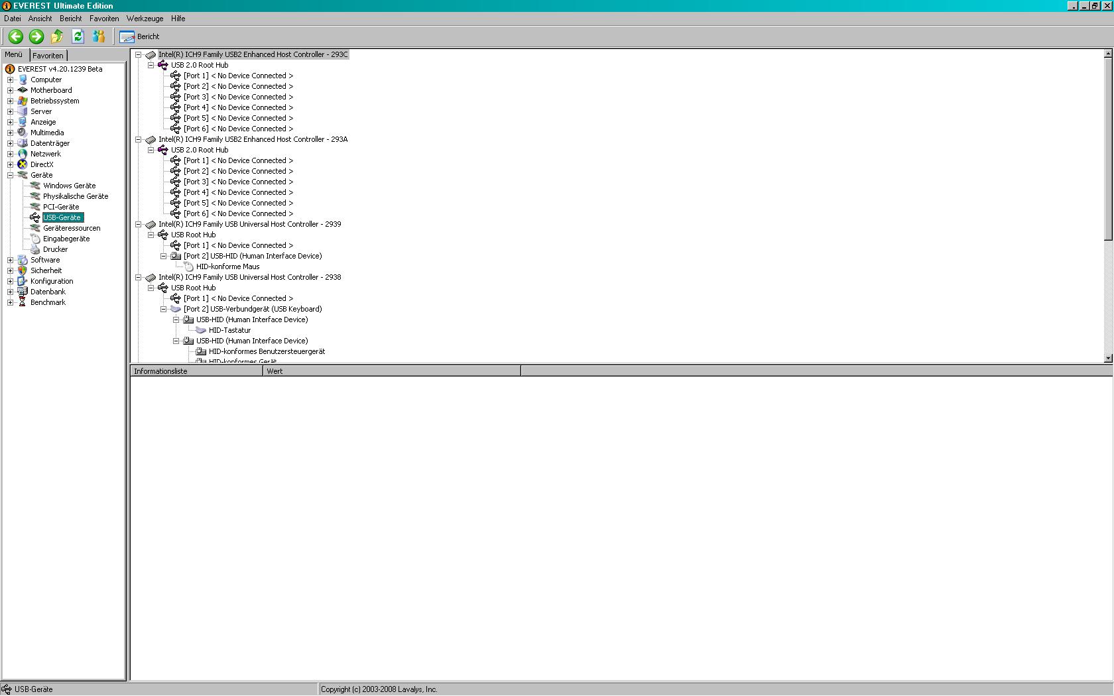Select the Datenbank icon in the tree
This screenshot has height=696, width=1114.
coord(23,292)
